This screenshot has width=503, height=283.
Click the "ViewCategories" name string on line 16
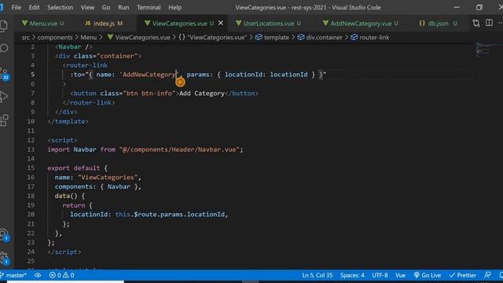pyautogui.click(x=108, y=178)
